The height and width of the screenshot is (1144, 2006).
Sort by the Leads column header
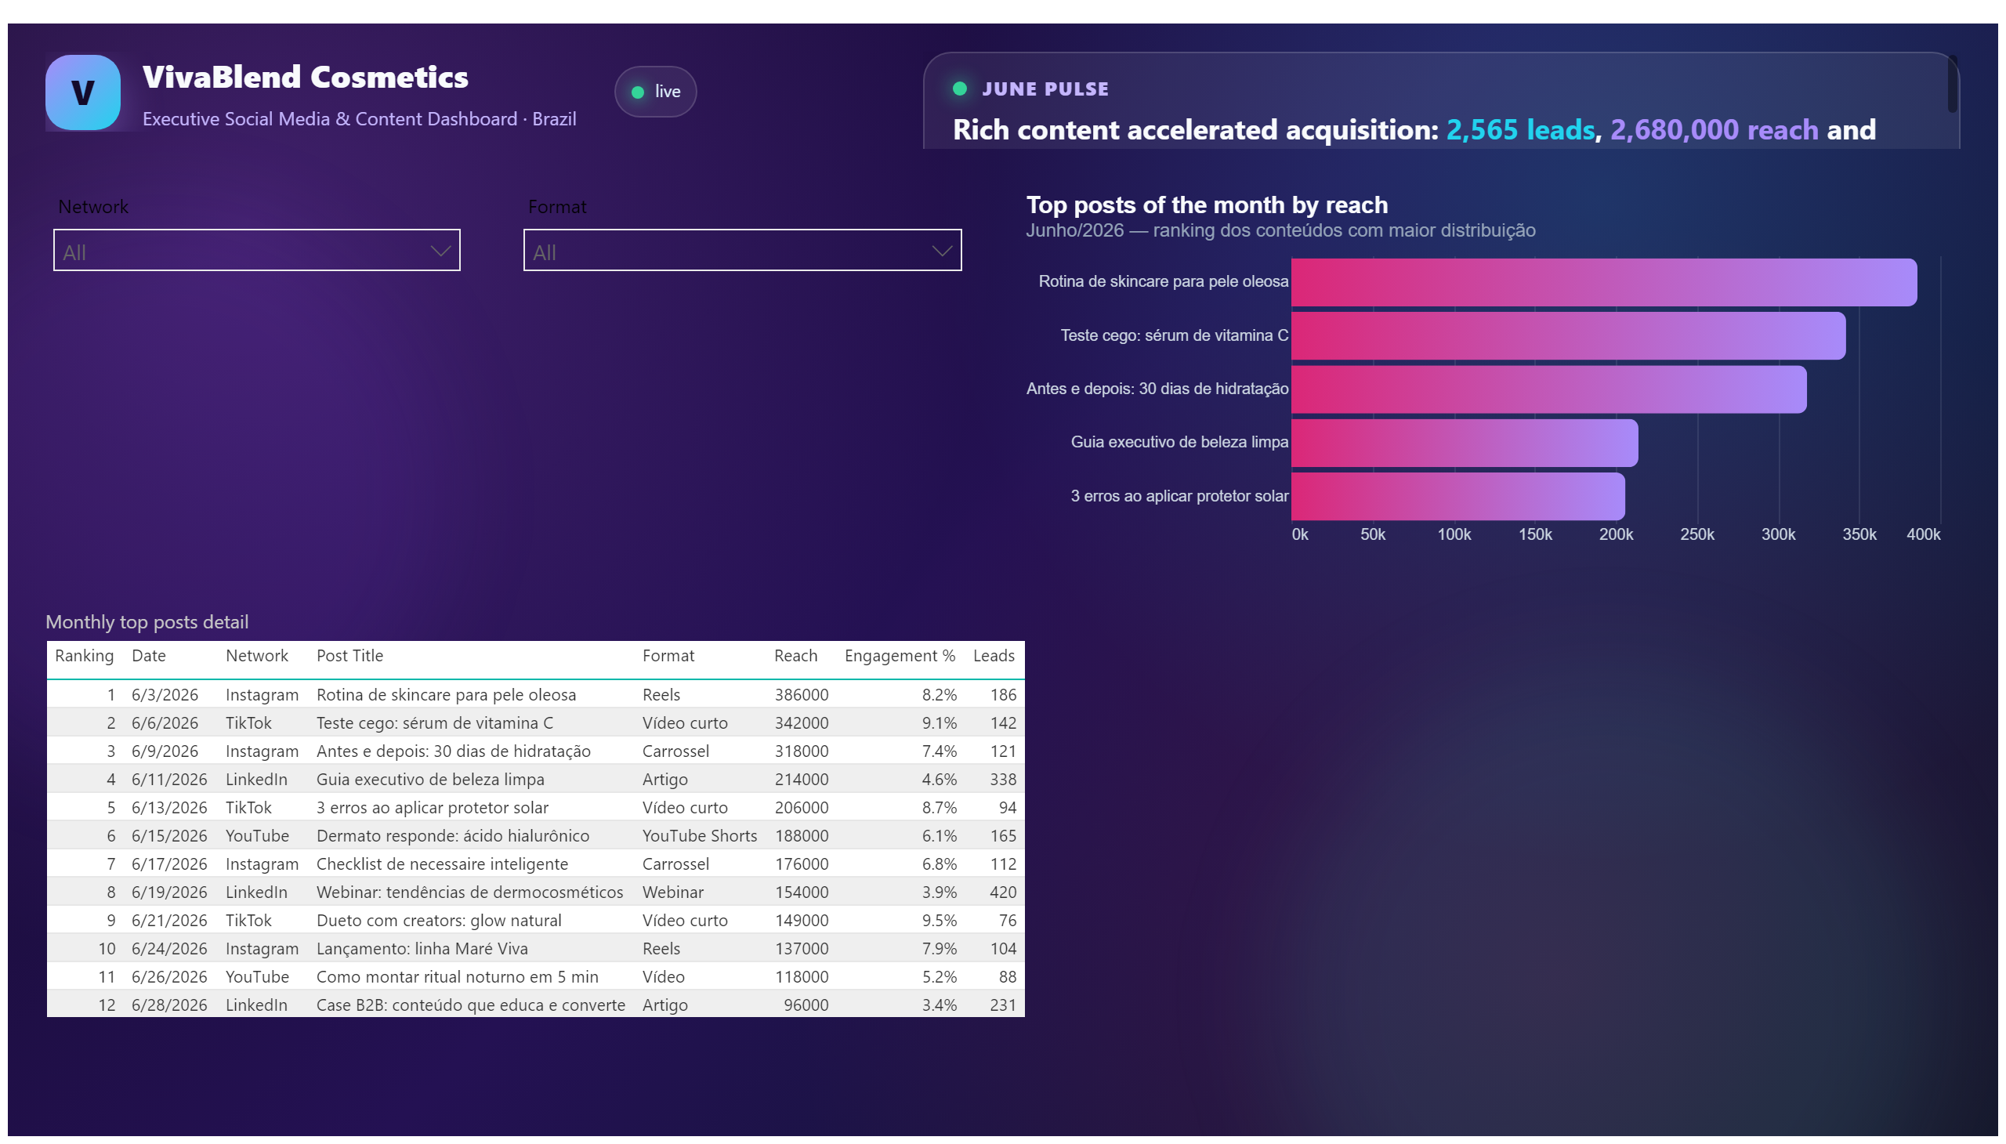tap(993, 656)
